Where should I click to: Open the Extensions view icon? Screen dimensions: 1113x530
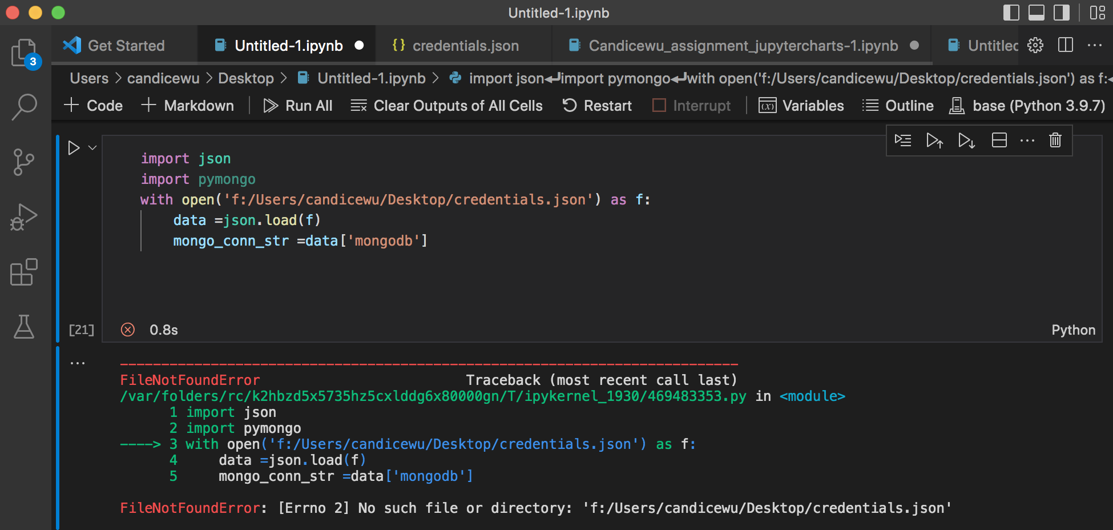pyautogui.click(x=25, y=272)
